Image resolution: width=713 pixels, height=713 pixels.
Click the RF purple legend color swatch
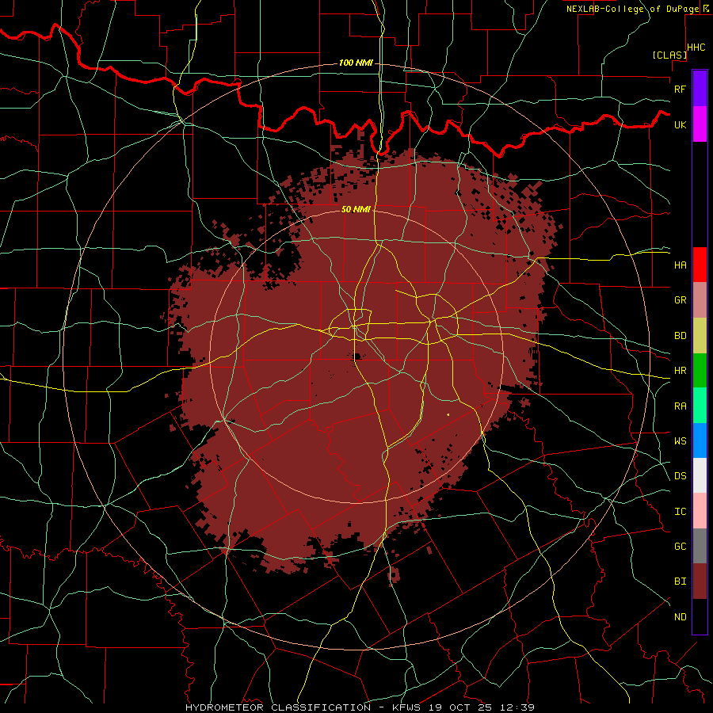click(x=700, y=88)
